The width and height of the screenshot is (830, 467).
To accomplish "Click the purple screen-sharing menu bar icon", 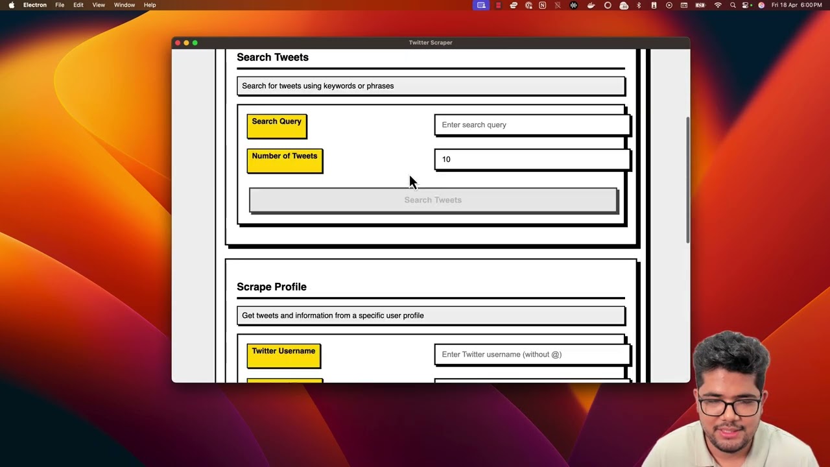I will coord(481,5).
